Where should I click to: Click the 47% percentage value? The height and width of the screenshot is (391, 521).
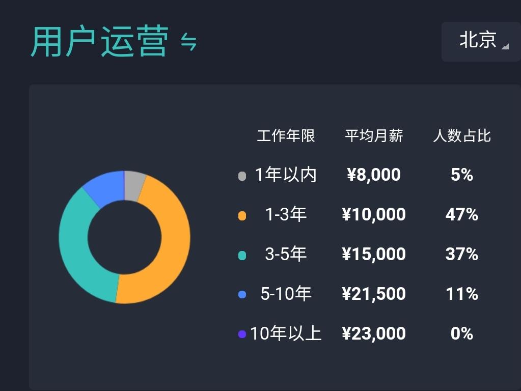pyautogui.click(x=461, y=215)
